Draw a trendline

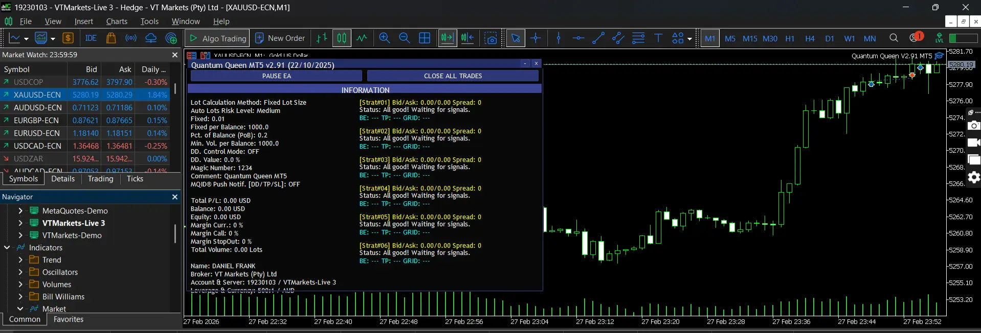pos(598,38)
